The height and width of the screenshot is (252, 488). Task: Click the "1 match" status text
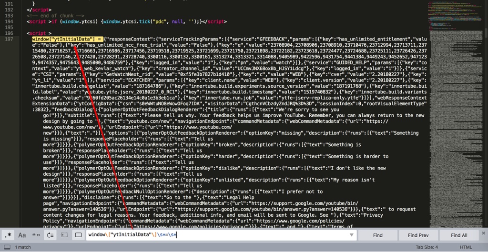point(24,247)
